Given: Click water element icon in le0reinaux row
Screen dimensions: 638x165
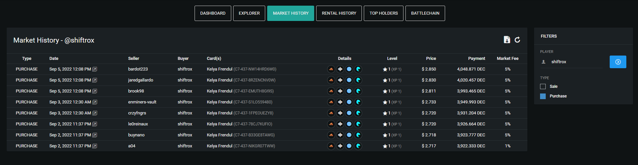Looking at the screenshot, I should point(358,124).
